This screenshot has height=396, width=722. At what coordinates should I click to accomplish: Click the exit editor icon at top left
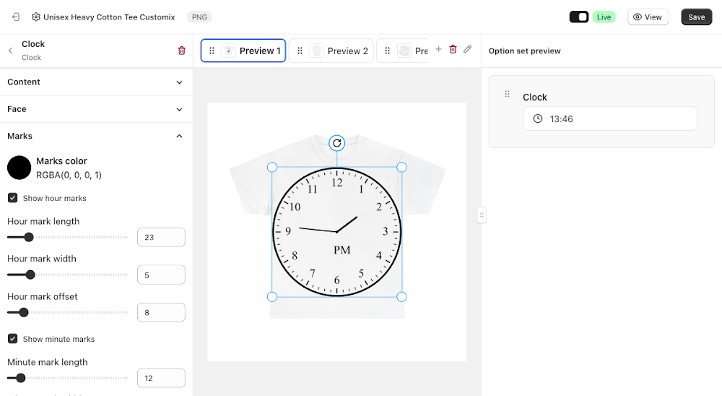coord(16,17)
